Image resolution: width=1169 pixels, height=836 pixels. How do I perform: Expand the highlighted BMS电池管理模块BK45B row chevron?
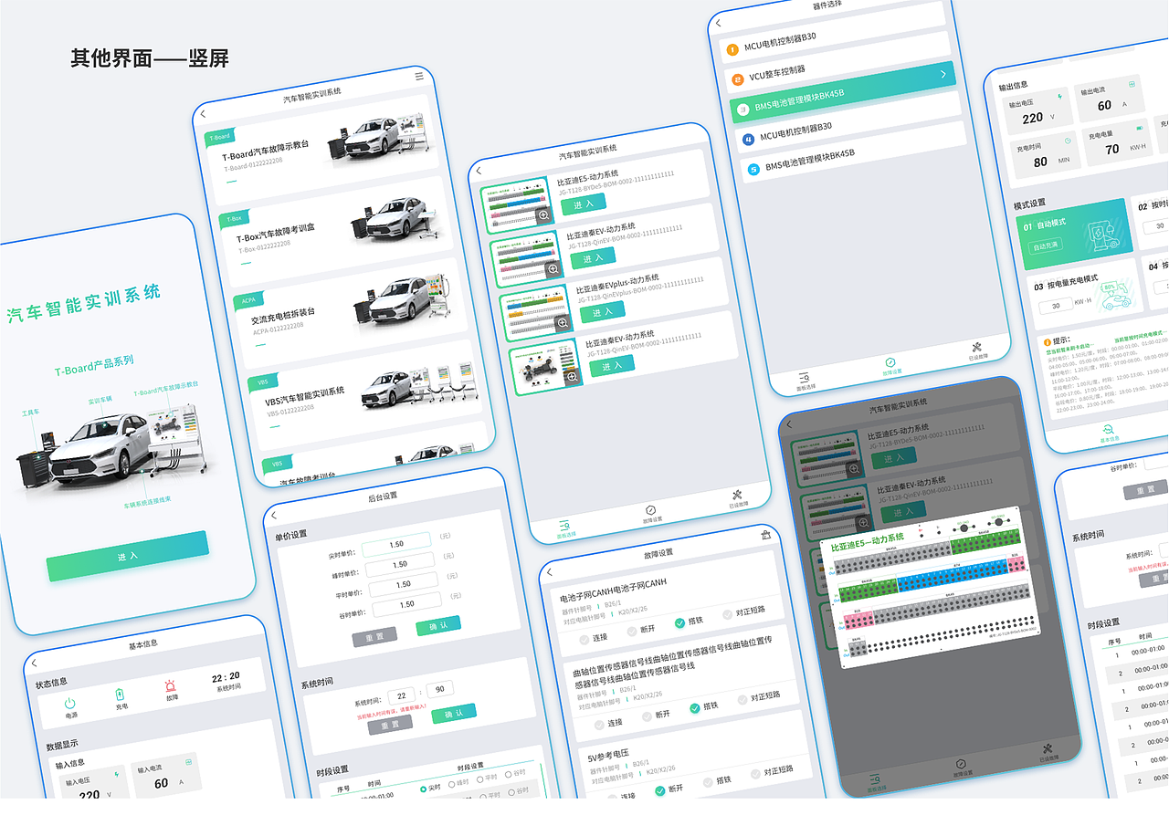(943, 74)
